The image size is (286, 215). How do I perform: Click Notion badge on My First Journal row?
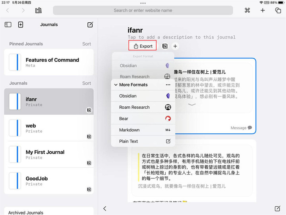click(x=89, y=163)
